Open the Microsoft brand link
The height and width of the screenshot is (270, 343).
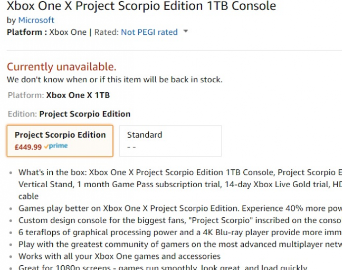36,20
